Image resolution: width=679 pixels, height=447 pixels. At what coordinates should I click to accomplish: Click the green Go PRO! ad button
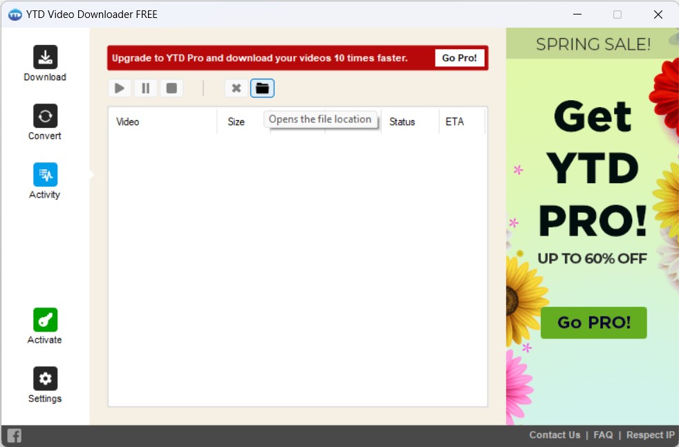coord(594,323)
